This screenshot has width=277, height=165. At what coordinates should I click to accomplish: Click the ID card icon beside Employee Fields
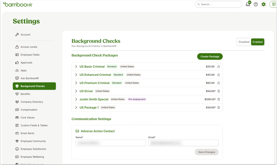17,55
